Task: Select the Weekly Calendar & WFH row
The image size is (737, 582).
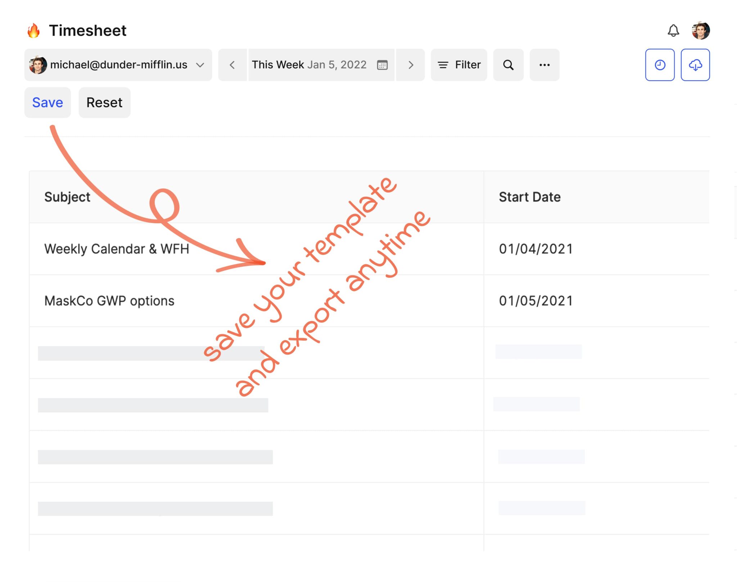Action: tap(116, 249)
